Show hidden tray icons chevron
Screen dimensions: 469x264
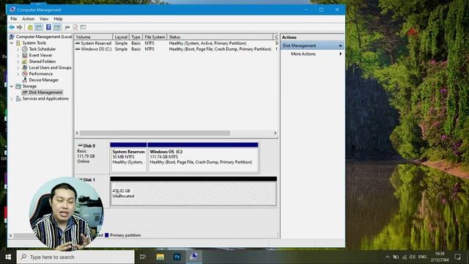tap(388, 257)
